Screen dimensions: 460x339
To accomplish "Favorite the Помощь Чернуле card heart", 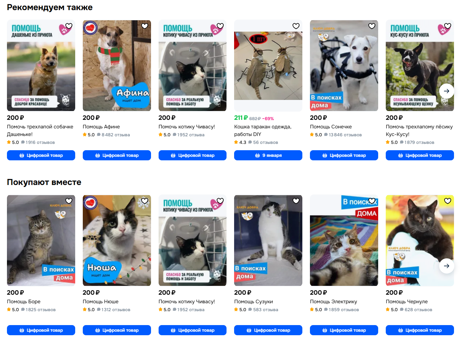I will tap(448, 201).
